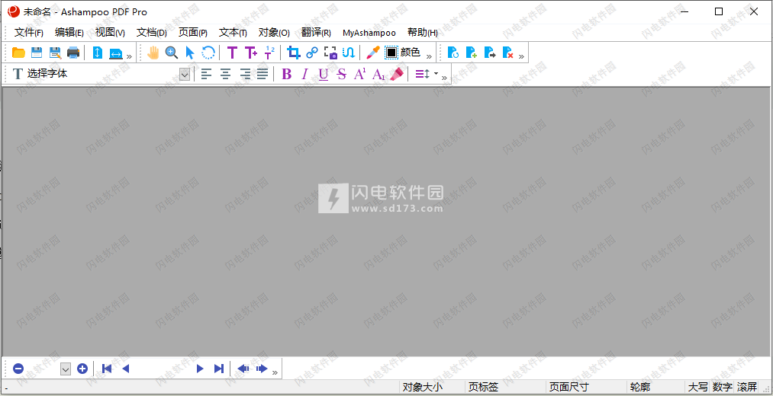773x396 pixels.
Task: Toggle Bold formatting
Action: point(286,75)
